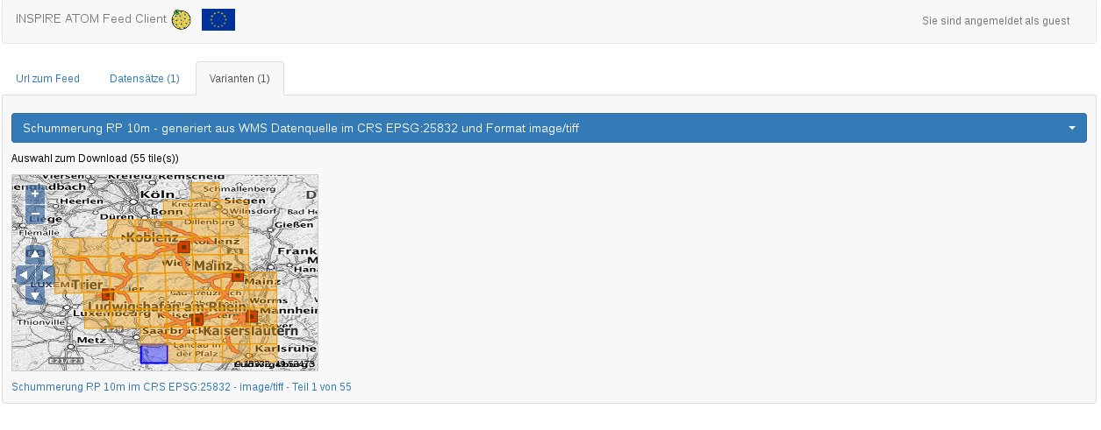
Task: Pan the map downward
Action: click(x=35, y=295)
